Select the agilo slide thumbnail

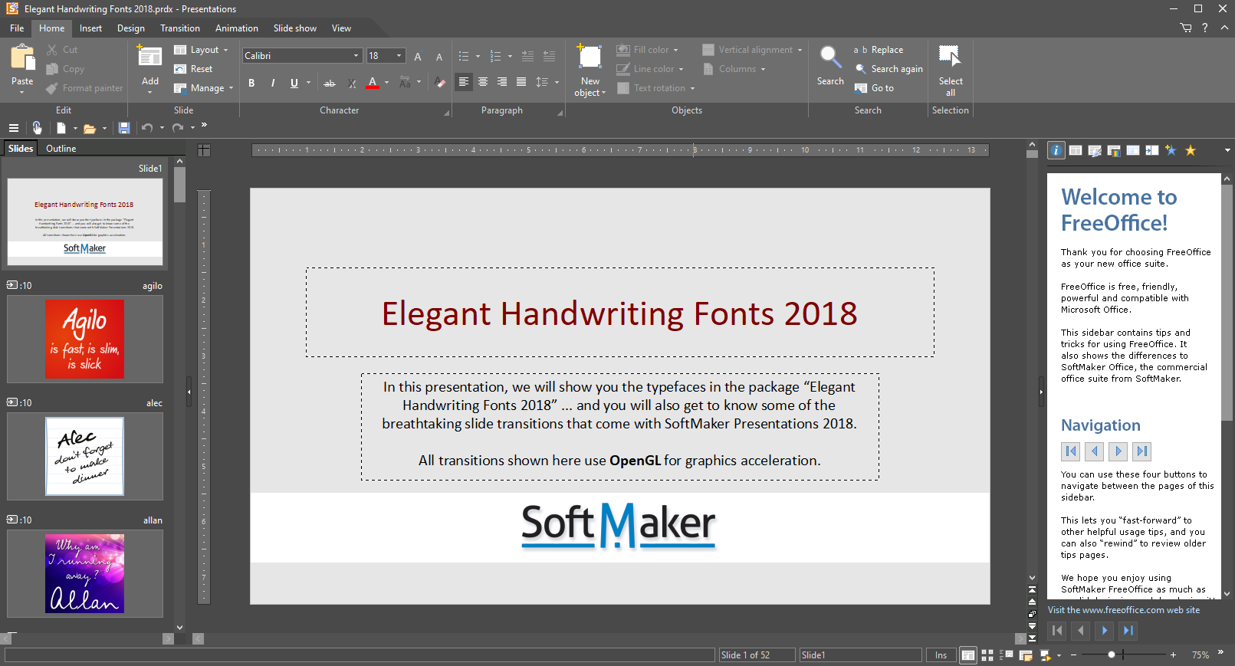pyautogui.click(x=84, y=339)
